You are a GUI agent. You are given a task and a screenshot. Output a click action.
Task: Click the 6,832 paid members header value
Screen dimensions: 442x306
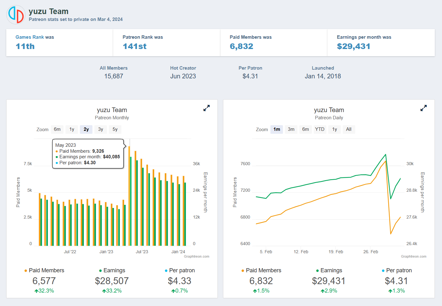click(x=241, y=46)
